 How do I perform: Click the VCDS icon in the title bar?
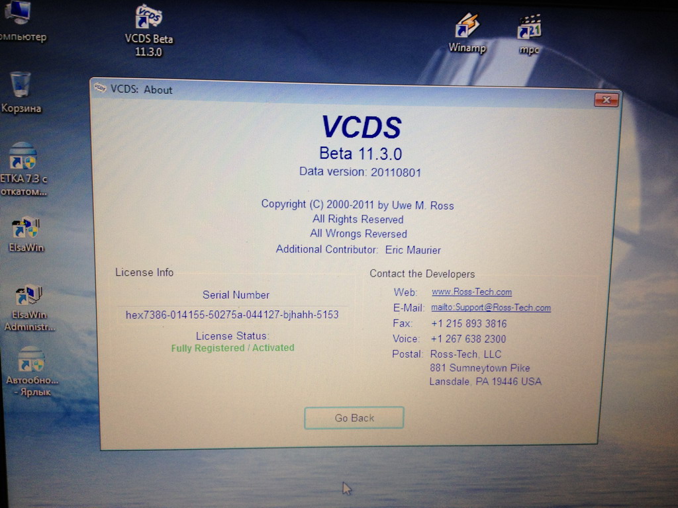click(100, 88)
